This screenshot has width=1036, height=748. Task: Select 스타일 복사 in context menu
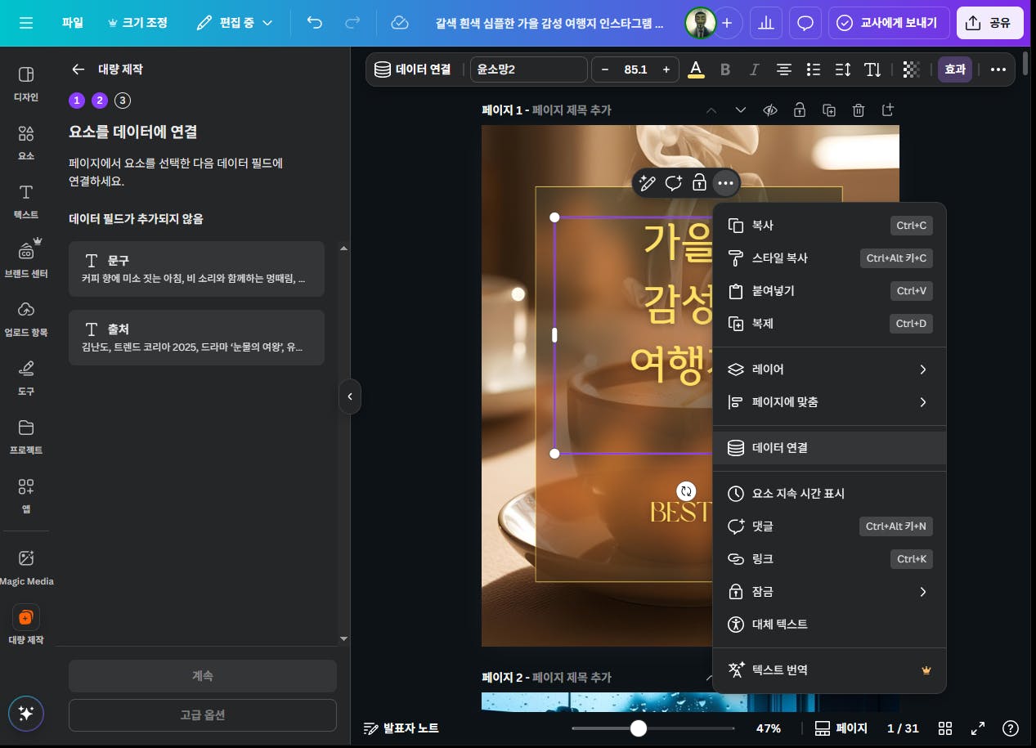click(x=829, y=258)
